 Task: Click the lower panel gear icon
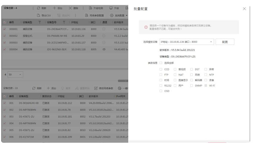pyautogui.click(x=120, y=88)
